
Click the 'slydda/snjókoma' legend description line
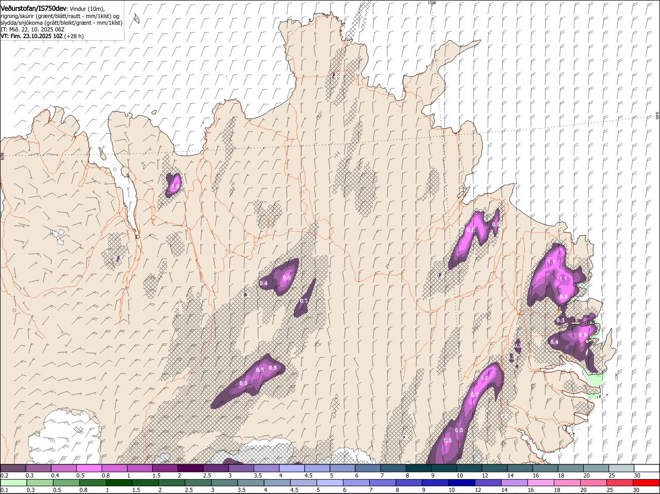pos(62,23)
